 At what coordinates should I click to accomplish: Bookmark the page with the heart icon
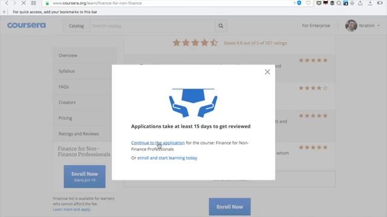(x=308, y=3)
